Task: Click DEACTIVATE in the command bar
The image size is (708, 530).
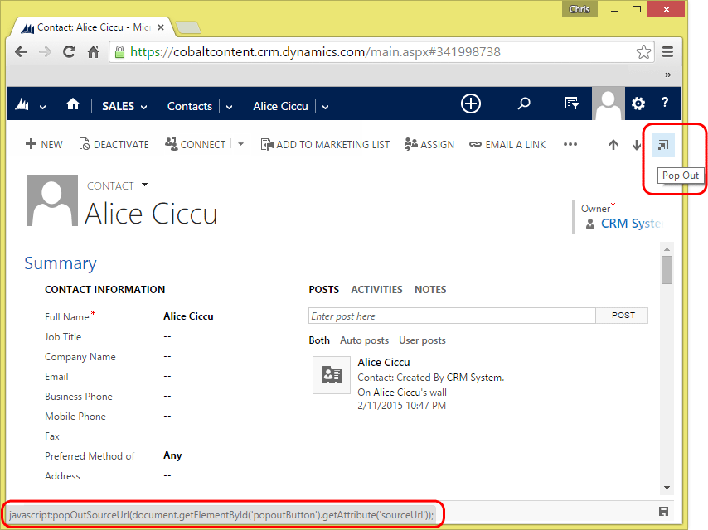Action: (114, 144)
